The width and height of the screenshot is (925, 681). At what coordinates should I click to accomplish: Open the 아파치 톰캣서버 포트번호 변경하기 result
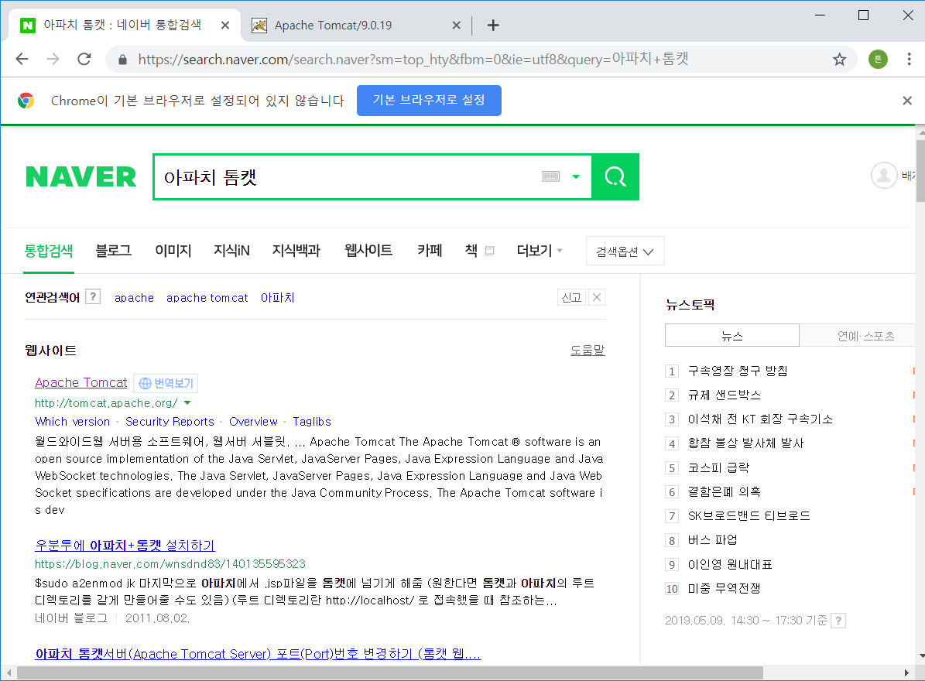pyautogui.click(x=258, y=654)
